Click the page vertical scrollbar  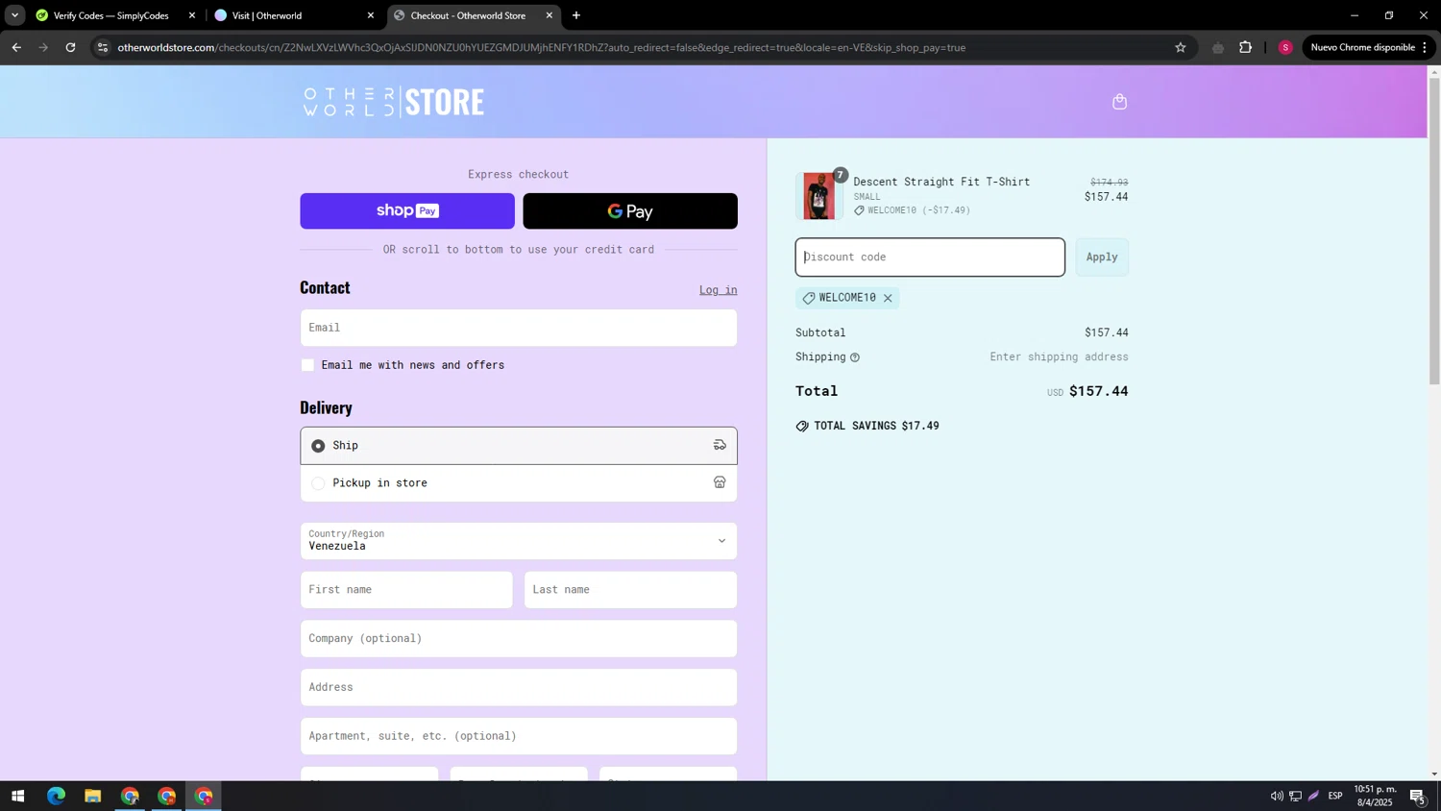coord(1434,231)
